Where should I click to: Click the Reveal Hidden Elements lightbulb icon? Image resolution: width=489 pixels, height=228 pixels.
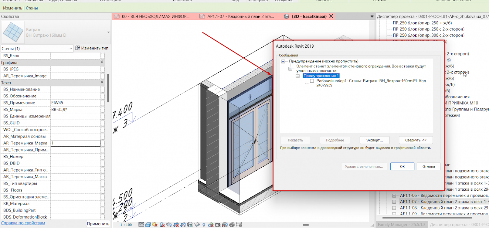tap(204, 225)
